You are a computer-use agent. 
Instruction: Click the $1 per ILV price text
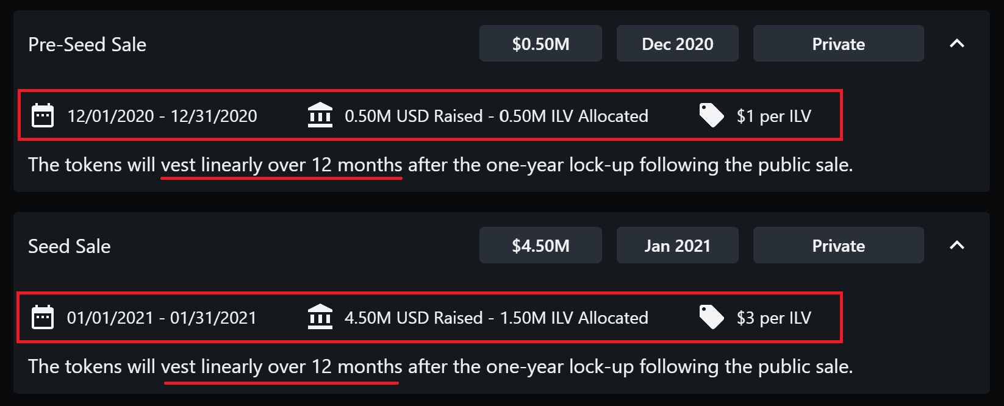tap(773, 116)
